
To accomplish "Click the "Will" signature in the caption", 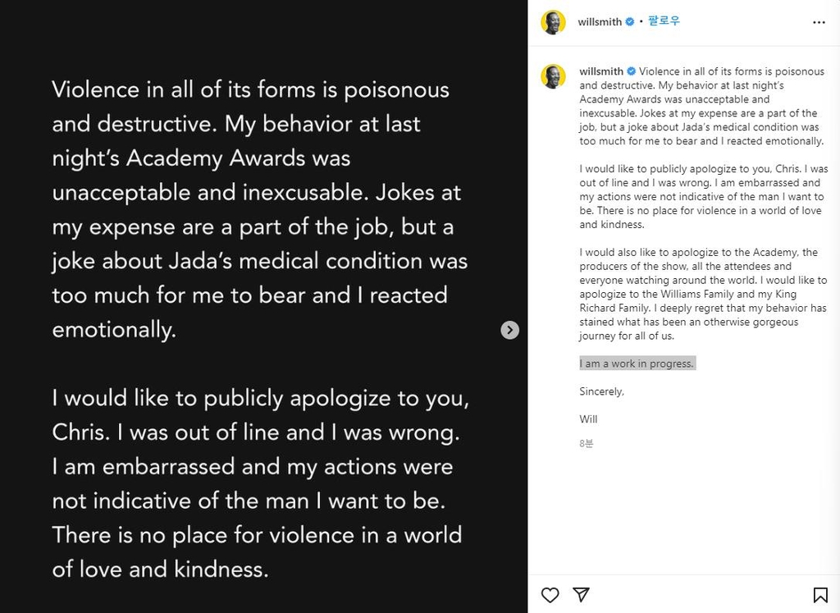I will pos(588,419).
